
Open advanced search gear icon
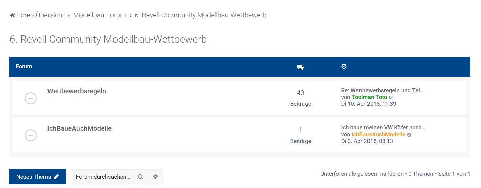coord(155,177)
